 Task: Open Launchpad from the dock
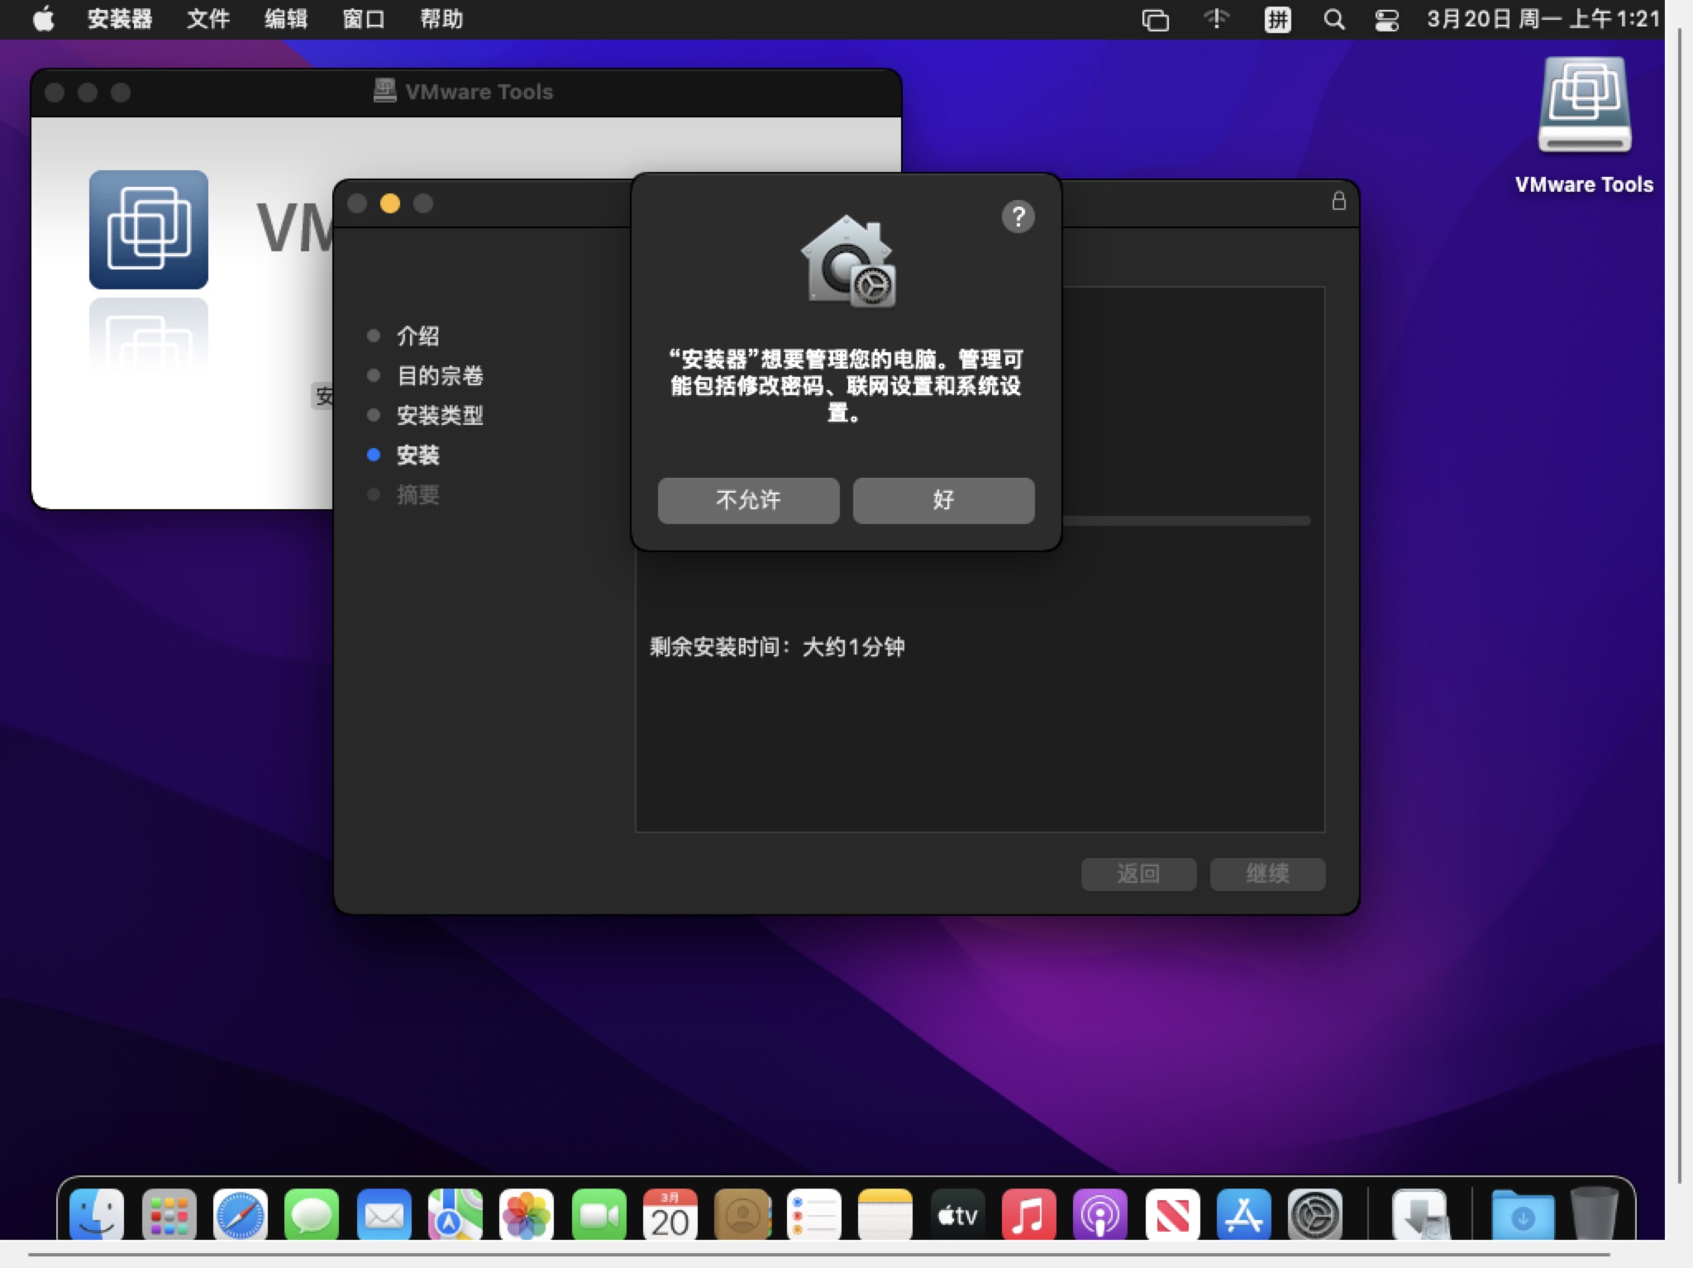tap(169, 1214)
